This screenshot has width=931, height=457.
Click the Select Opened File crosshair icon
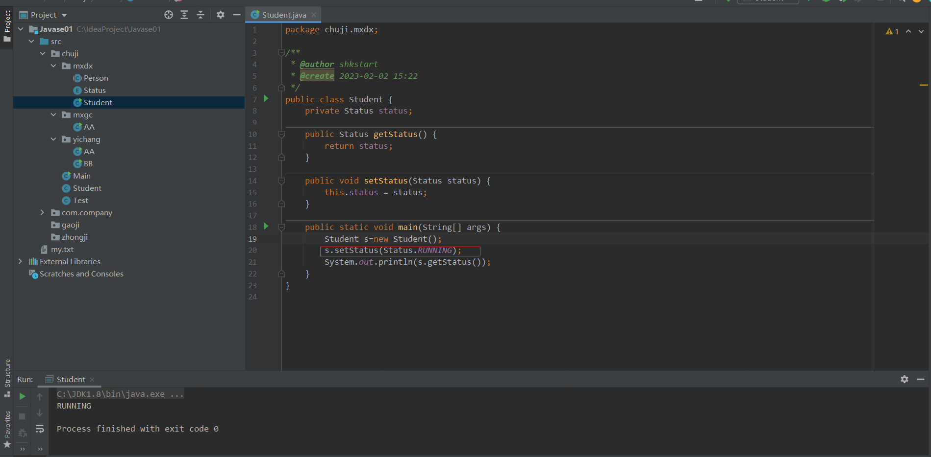(169, 15)
